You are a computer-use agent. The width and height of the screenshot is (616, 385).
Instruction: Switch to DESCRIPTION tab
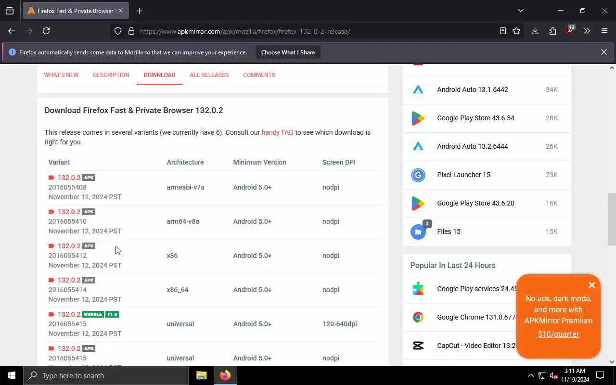tap(111, 75)
